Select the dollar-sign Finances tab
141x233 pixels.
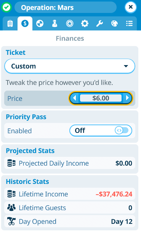tap(25, 24)
